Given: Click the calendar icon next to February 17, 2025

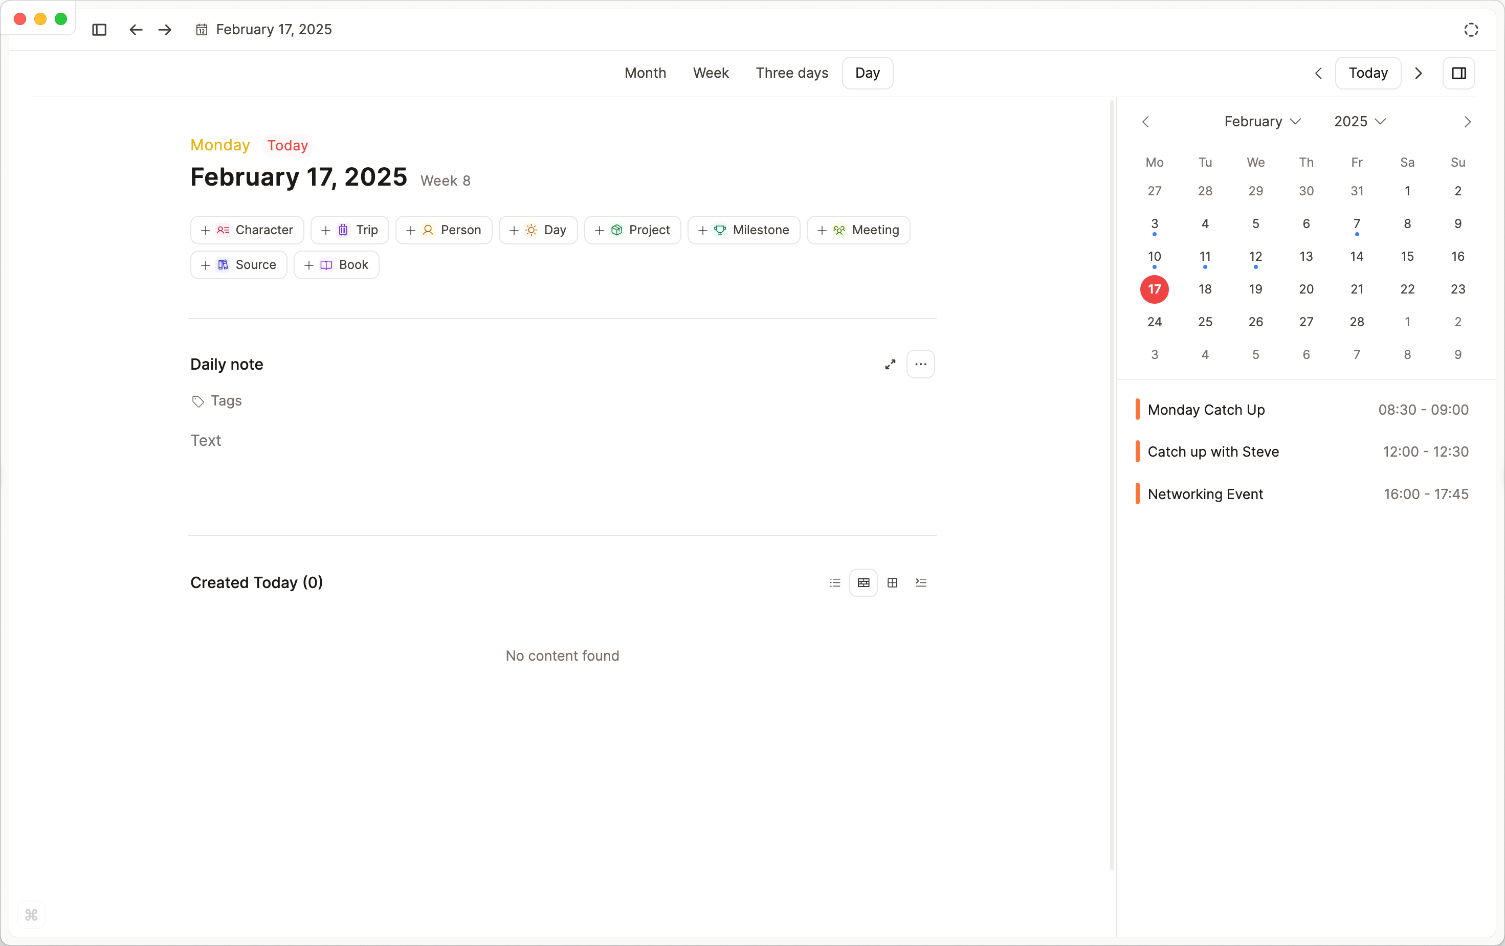Looking at the screenshot, I should pyautogui.click(x=201, y=29).
